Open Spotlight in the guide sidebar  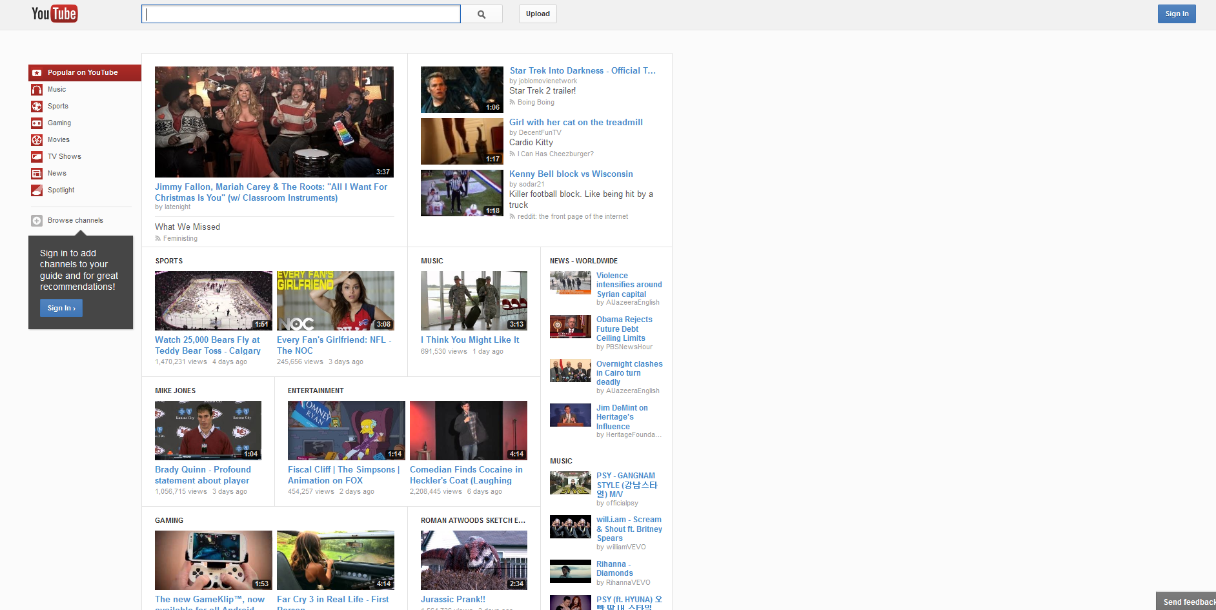[x=61, y=190]
